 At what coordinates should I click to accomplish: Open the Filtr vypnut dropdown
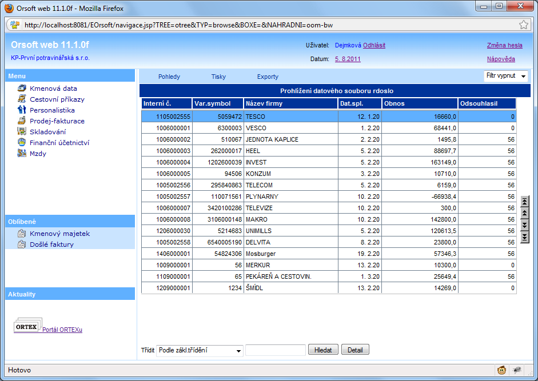[505, 76]
